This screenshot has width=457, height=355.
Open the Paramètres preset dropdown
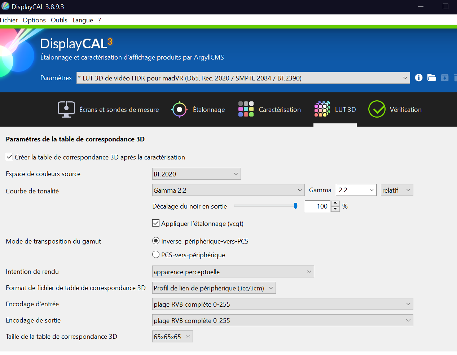(x=243, y=78)
